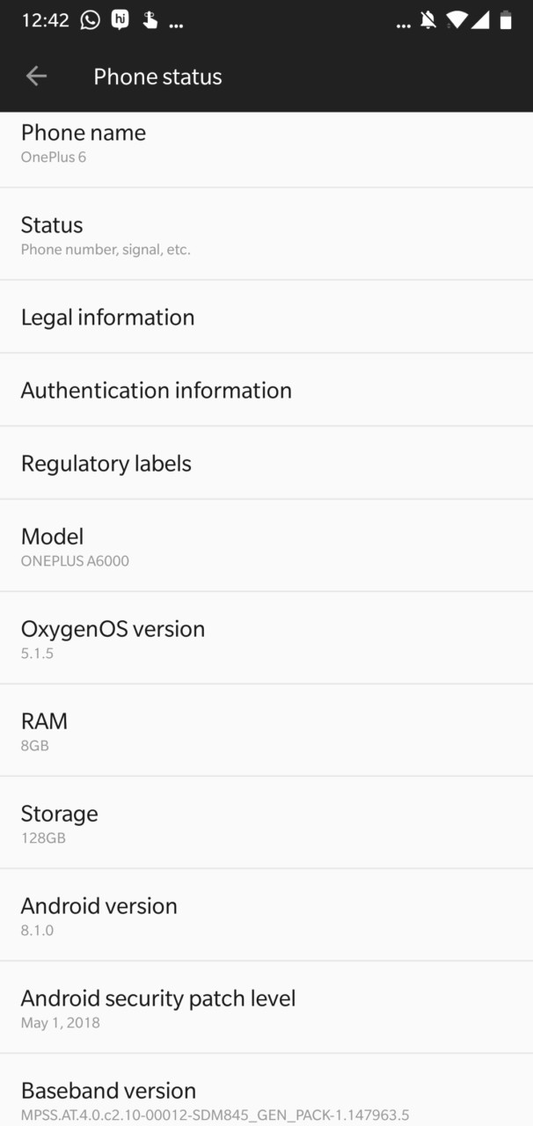
Task: Tap the touch gesture notification icon
Action: tap(150, 20)
